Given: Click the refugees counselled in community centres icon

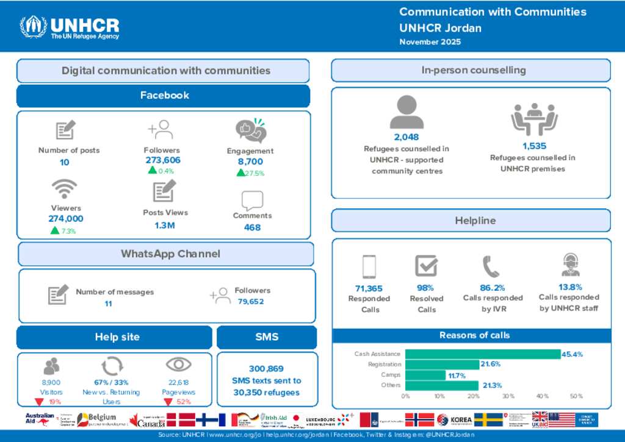Looking at the screenshot, I should (406, 112).
